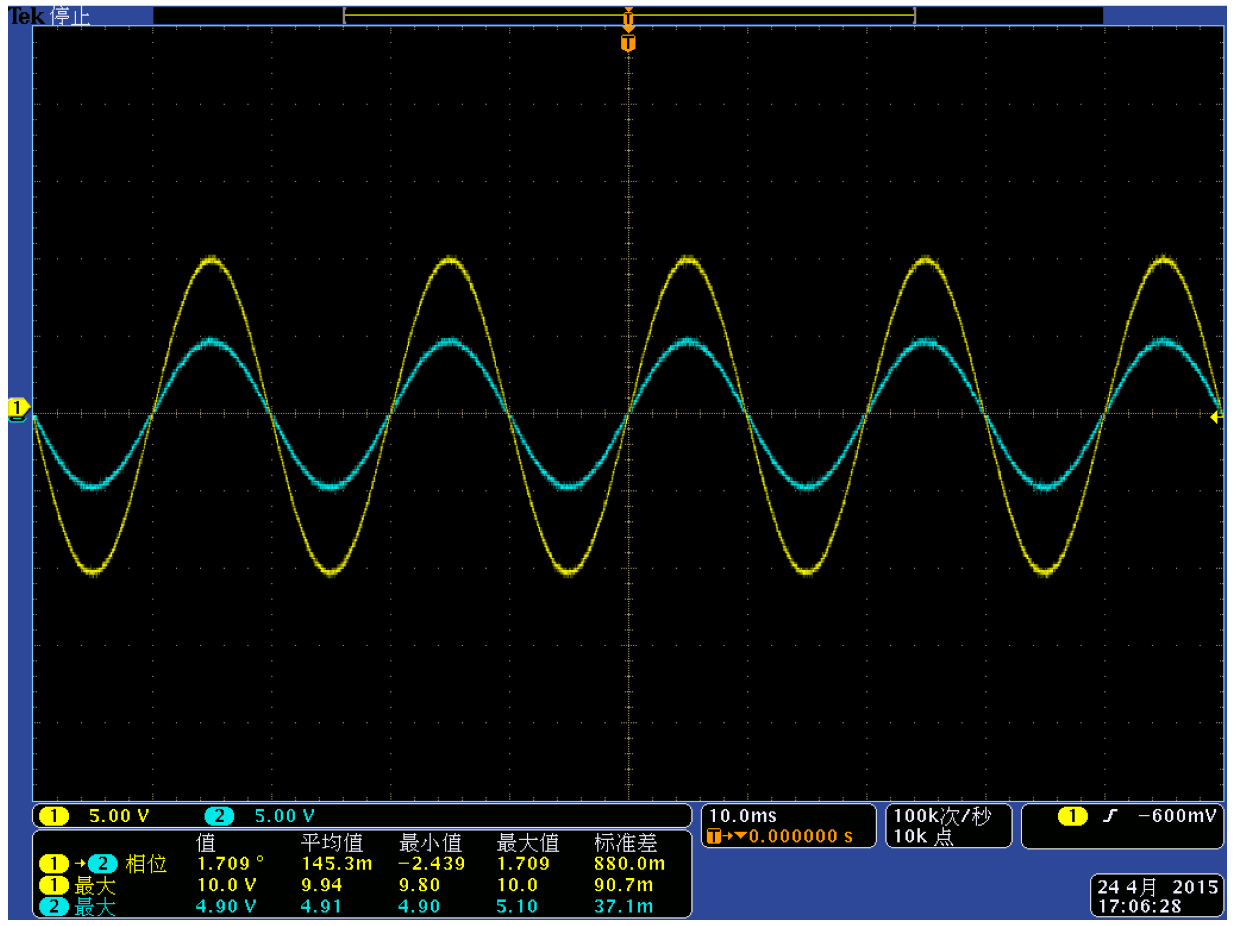Click the 停止 acquisition status label
Screen dimensions: 1235x926
click(x=70, y=16)
